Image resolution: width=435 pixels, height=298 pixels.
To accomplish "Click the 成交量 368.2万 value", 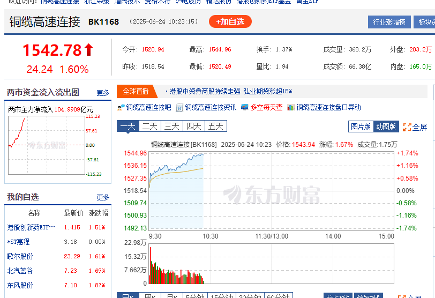I will 360,49.
